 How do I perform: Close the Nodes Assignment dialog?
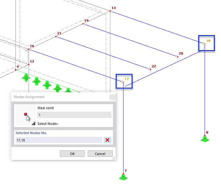pos(112,97)
